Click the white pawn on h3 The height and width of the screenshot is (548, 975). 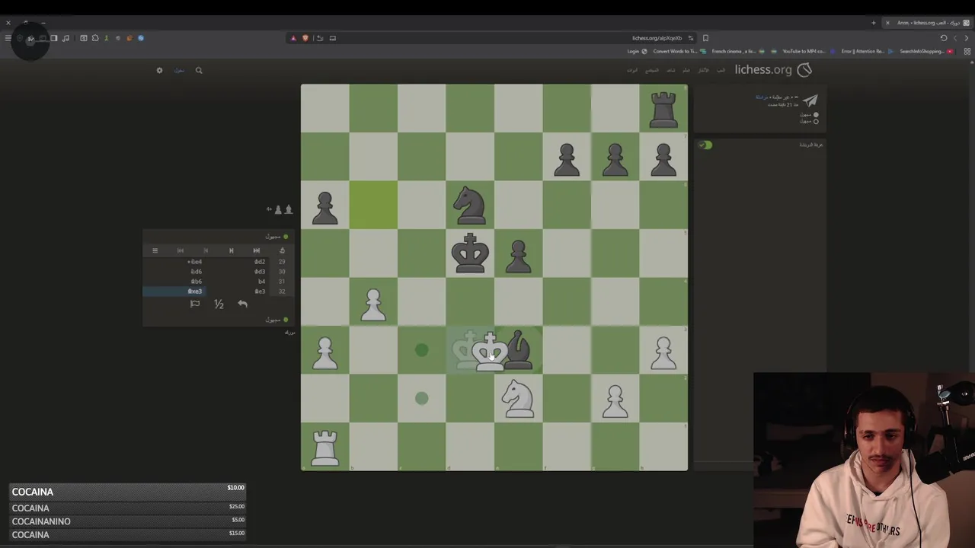pyautogui.click(x=663, y=352)
